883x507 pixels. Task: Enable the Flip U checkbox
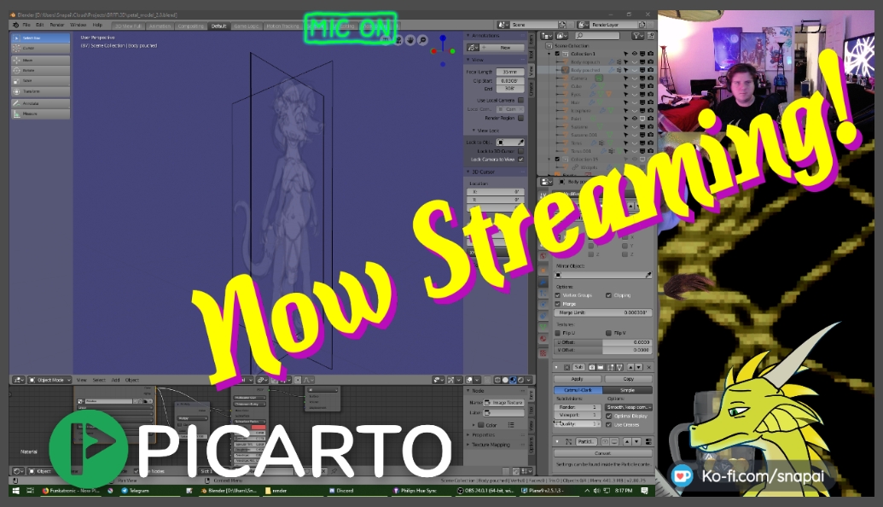coord(557,333)
